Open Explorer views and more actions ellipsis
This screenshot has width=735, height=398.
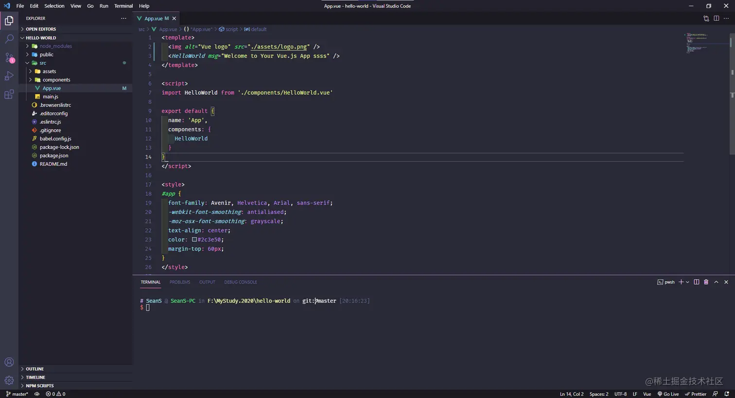click(x=123, y=18)
